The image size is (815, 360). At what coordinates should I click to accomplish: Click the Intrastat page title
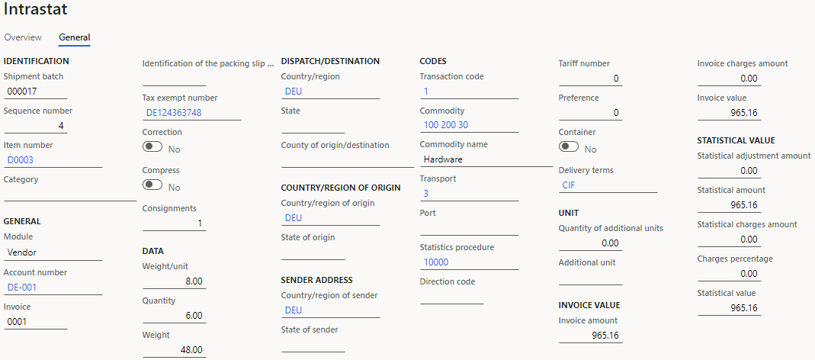35,9
